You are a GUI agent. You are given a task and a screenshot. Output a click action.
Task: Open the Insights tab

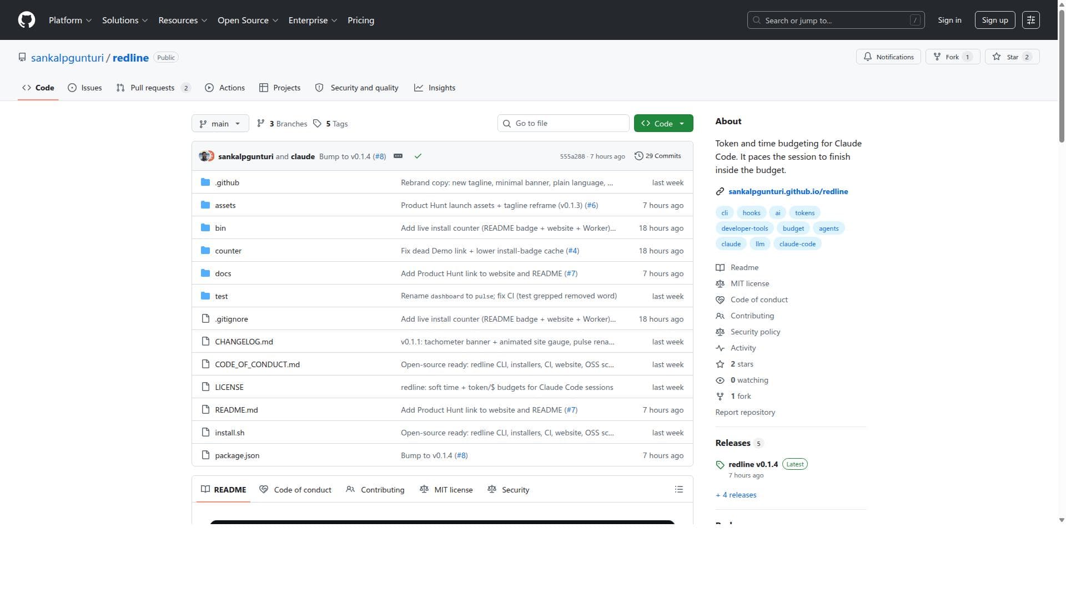click(435, 88)
